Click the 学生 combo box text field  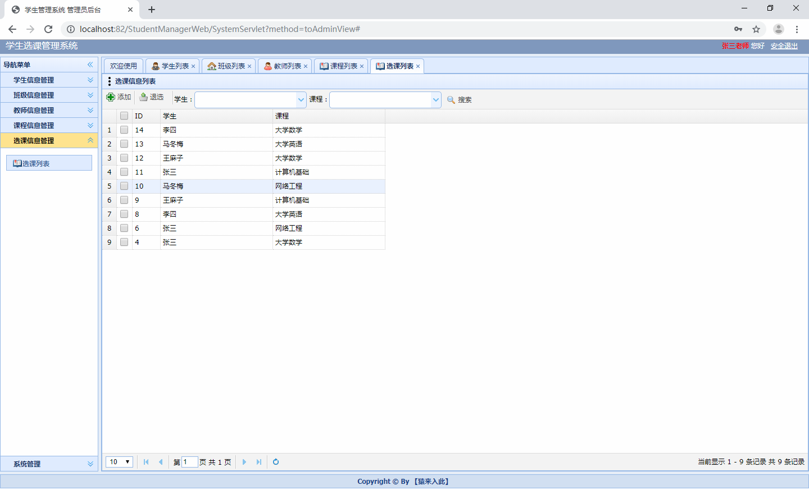(246, 99)
